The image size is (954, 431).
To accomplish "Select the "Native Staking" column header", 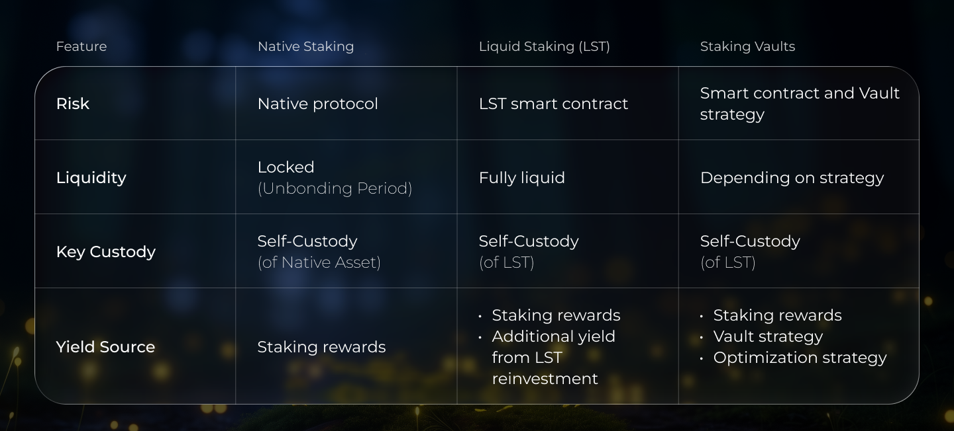I will 305,46.
